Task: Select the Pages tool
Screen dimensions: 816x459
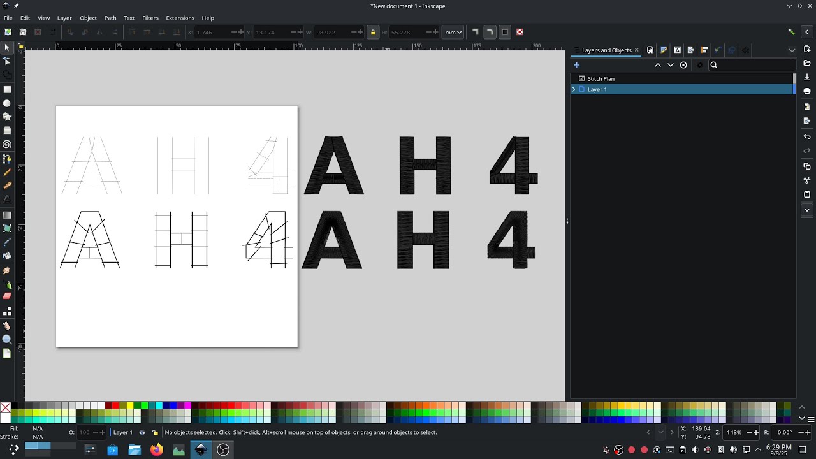Action: 7,354
